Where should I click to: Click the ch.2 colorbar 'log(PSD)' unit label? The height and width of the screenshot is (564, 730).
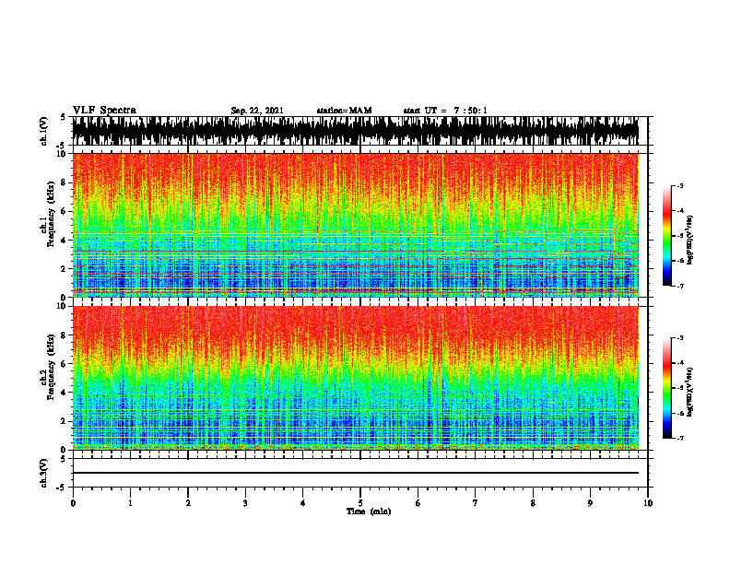click(x=690, y=392)
